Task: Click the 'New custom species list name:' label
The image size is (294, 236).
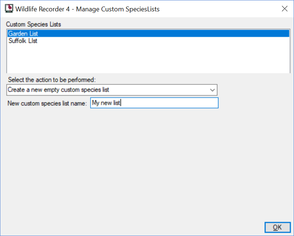Action: coord(47,103)
